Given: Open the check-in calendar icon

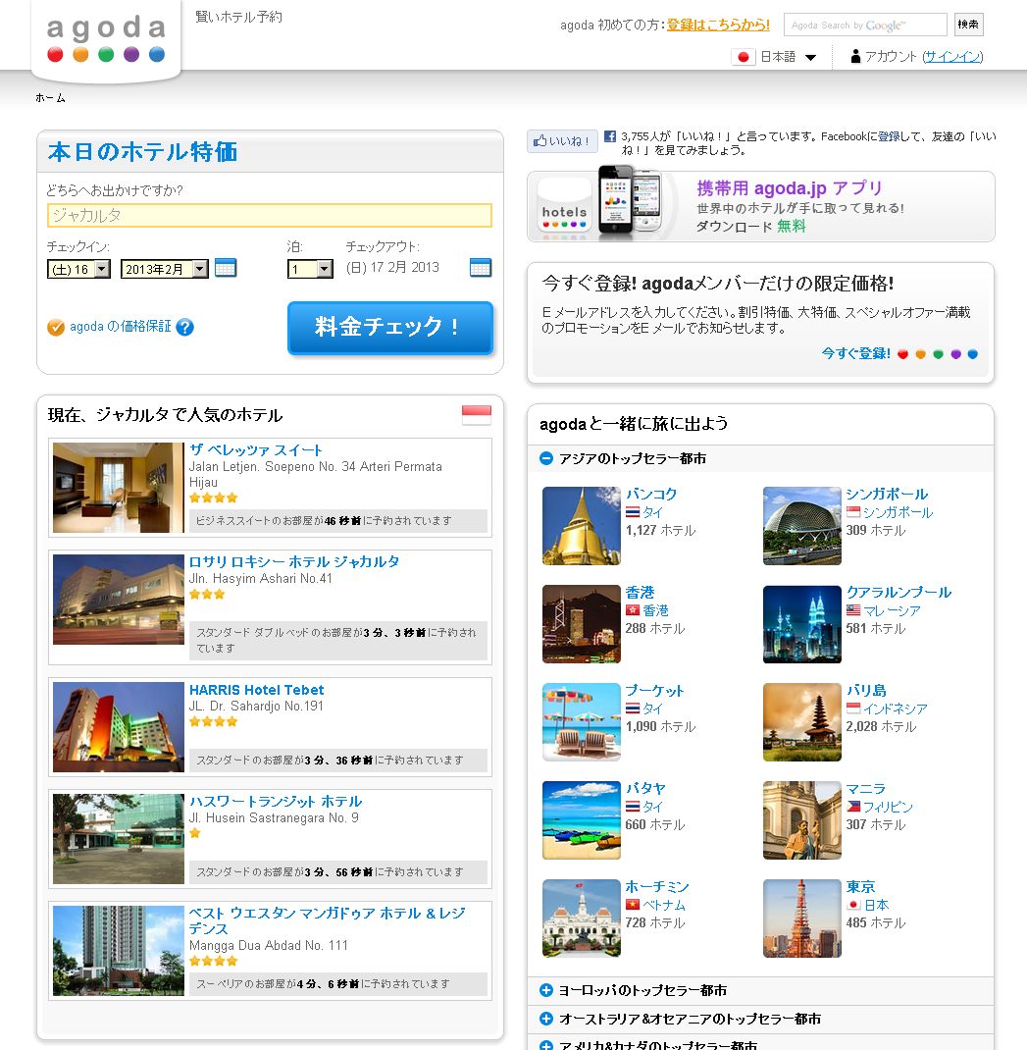Looking at the screenshot, I should point(226,268).
